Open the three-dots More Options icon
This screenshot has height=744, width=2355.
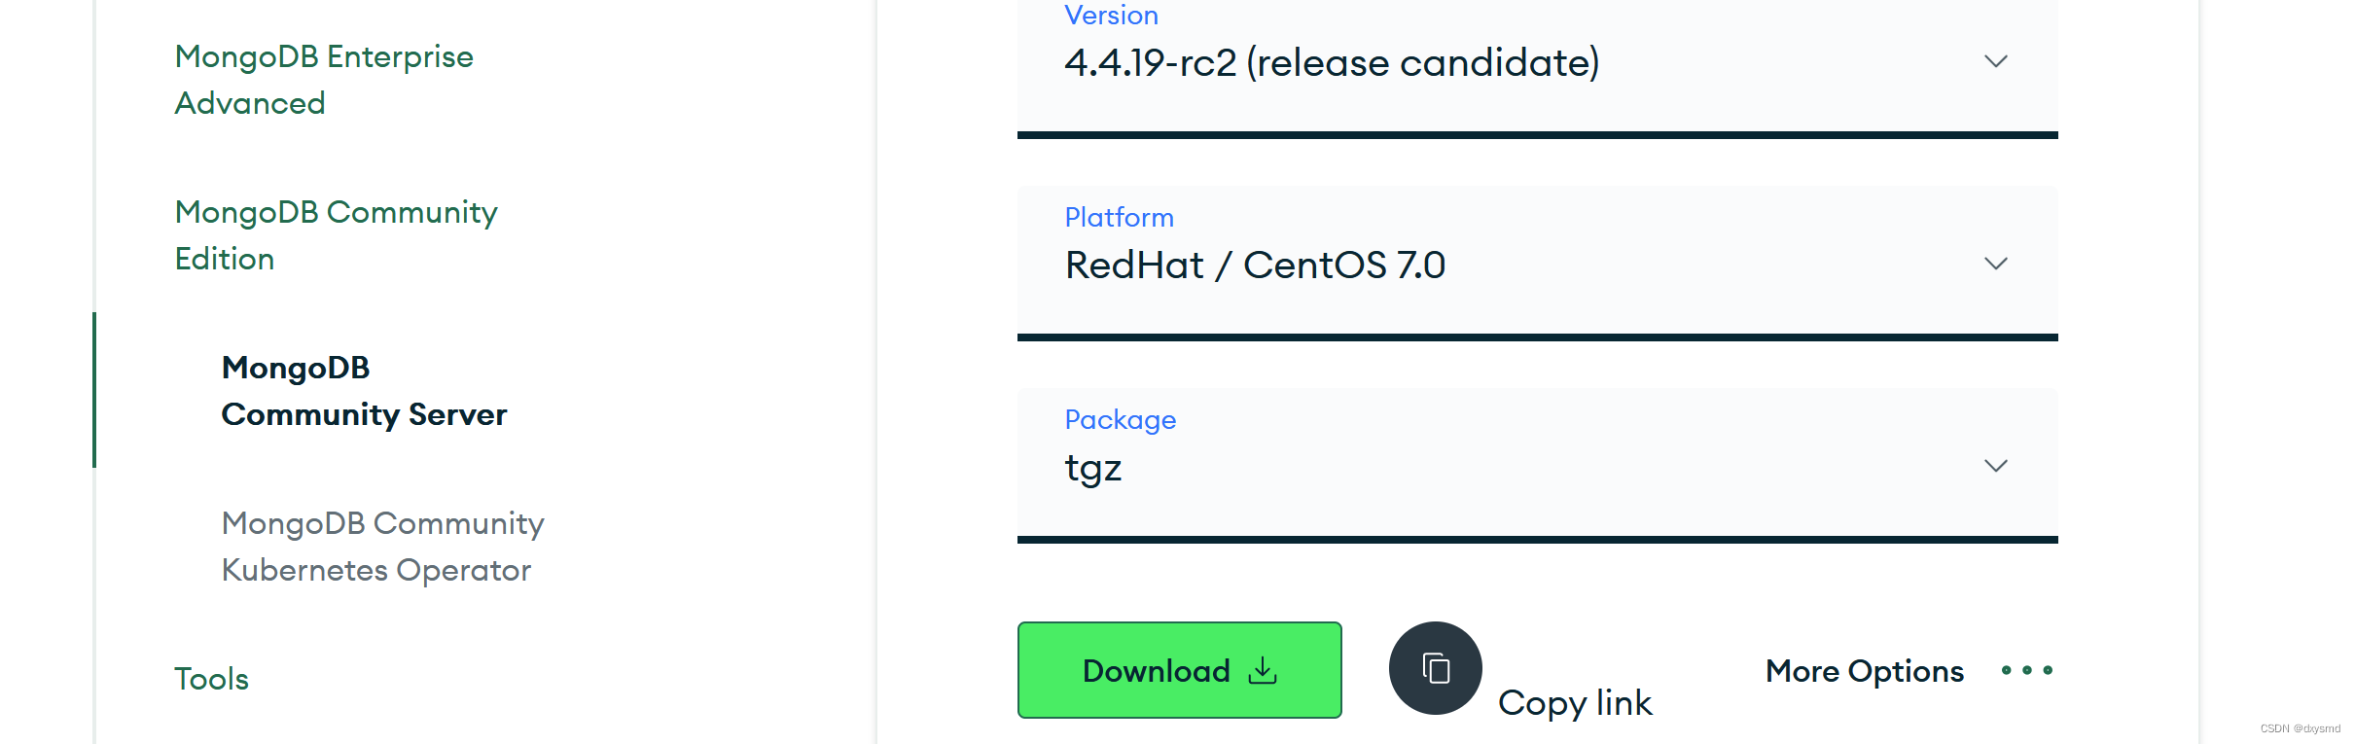point(2027,670)
